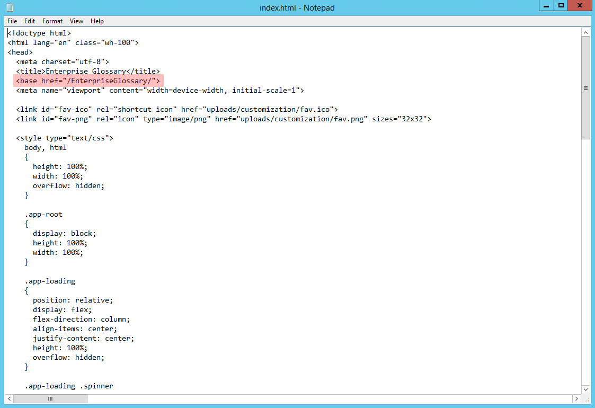
Task: Open the File menu
Action: [12, 21]
